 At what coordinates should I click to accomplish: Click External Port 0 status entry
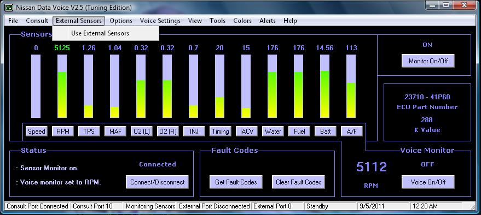tap(277, 206)
